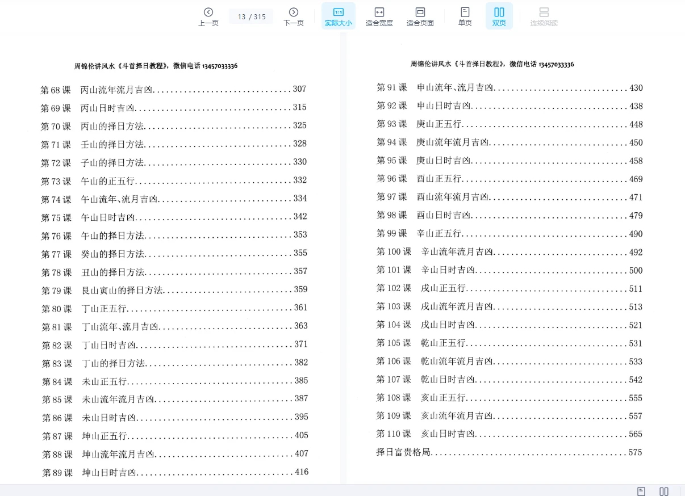Click lesson 79 entry 艮山寅山的择日方法
This screenshot has width=685, height=496.
click(x=174, y=290)
